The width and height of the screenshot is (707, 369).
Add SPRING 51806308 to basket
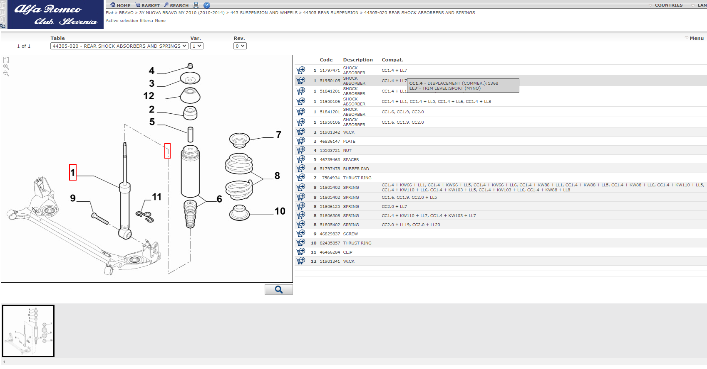301,215
